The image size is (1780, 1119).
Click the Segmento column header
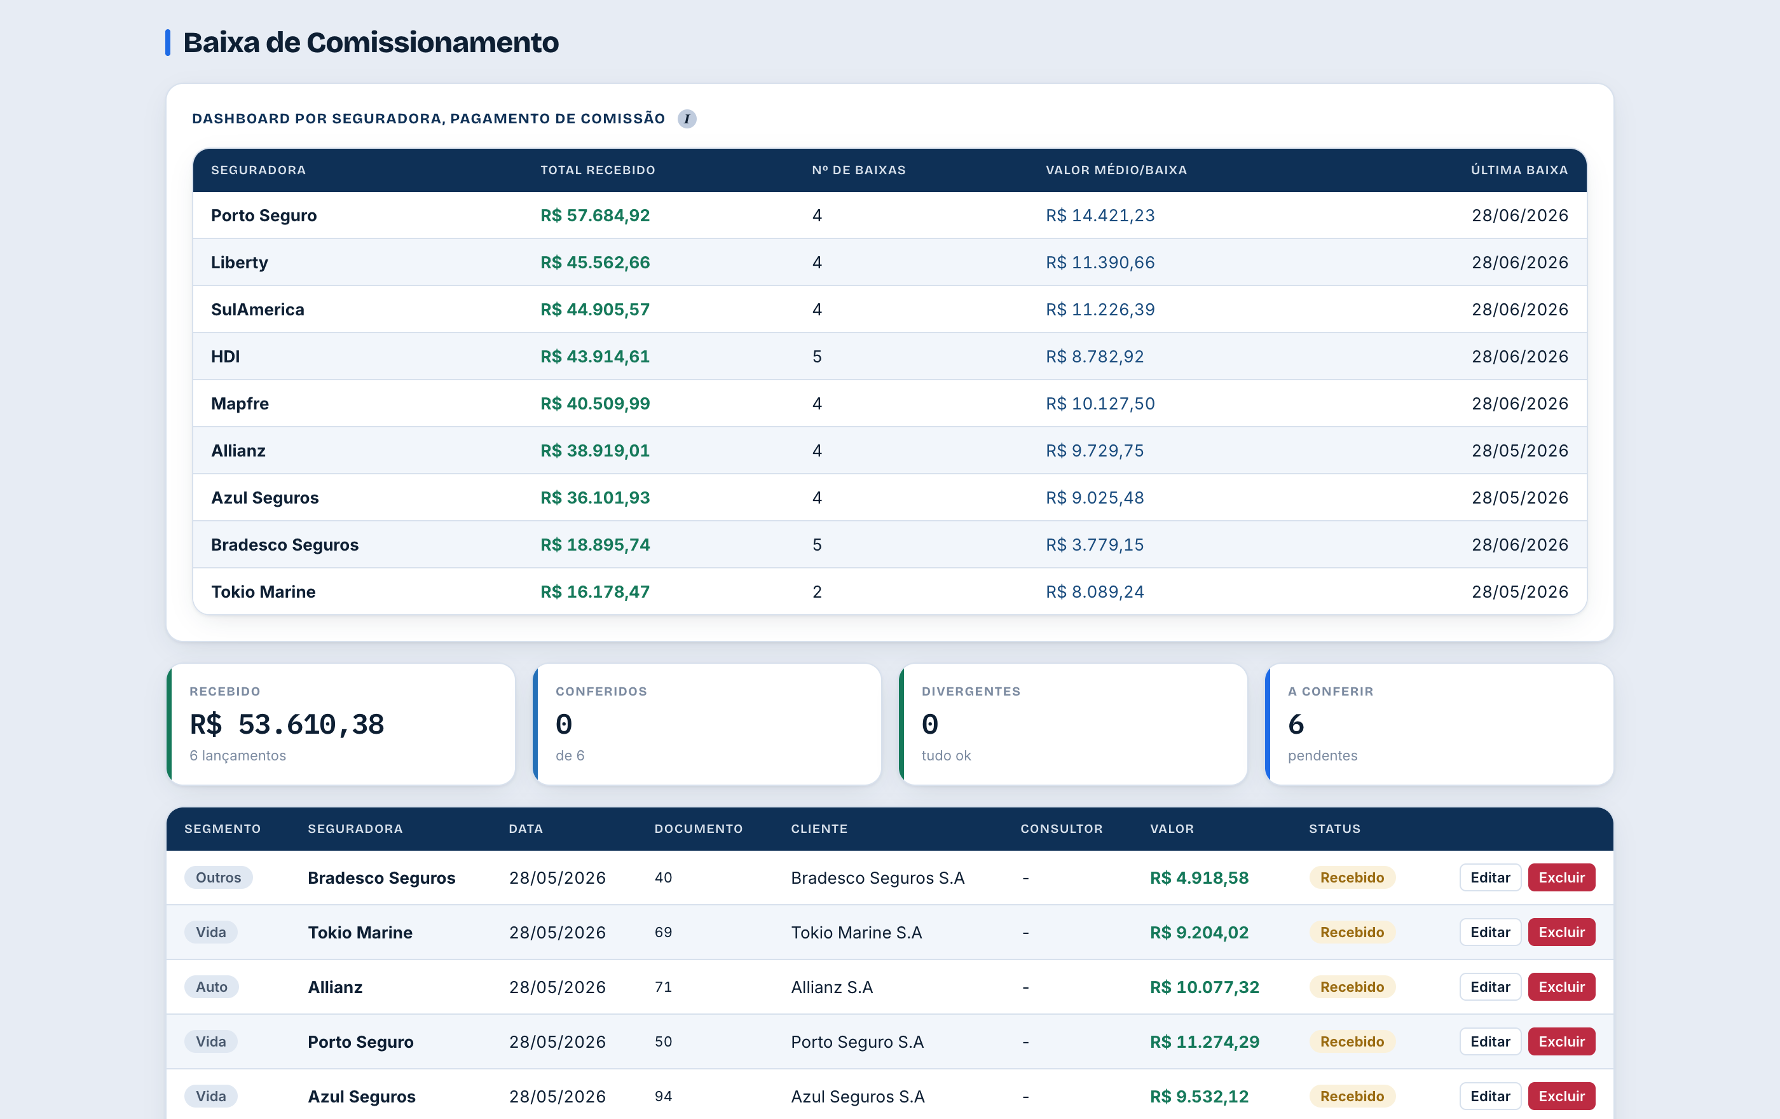[x=222, y=829]
